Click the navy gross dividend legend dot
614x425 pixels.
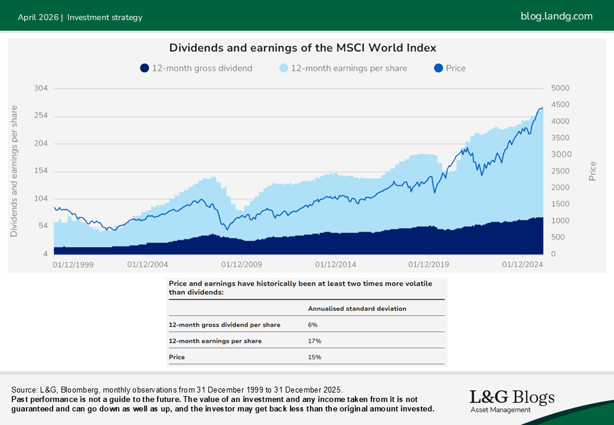[145, 68]
